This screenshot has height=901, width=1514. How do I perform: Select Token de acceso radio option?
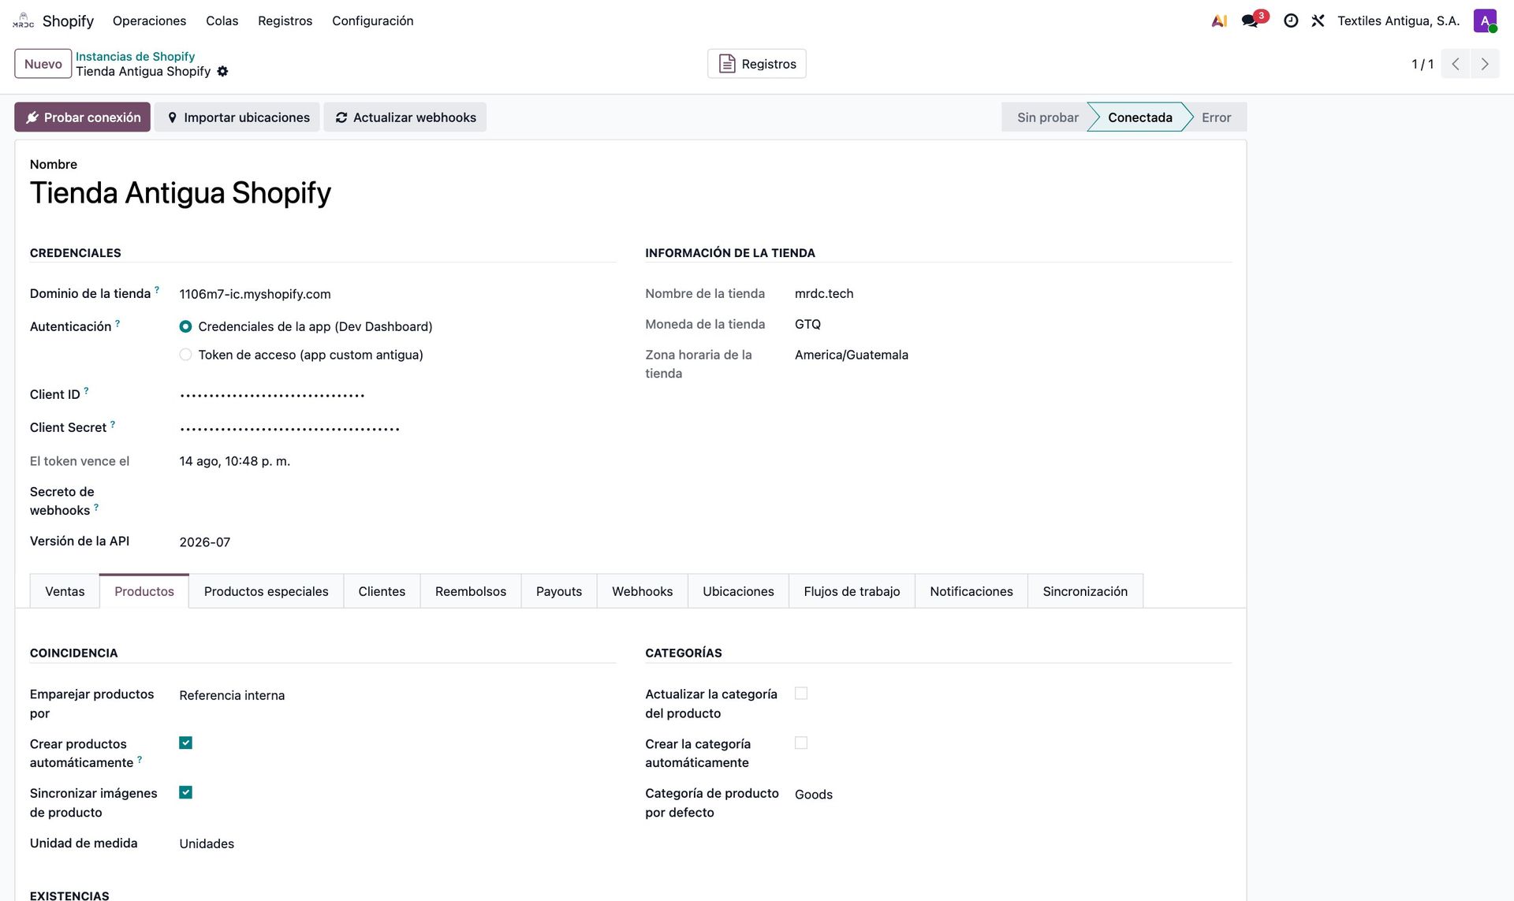pyautogui.click(x=185, y=355)
